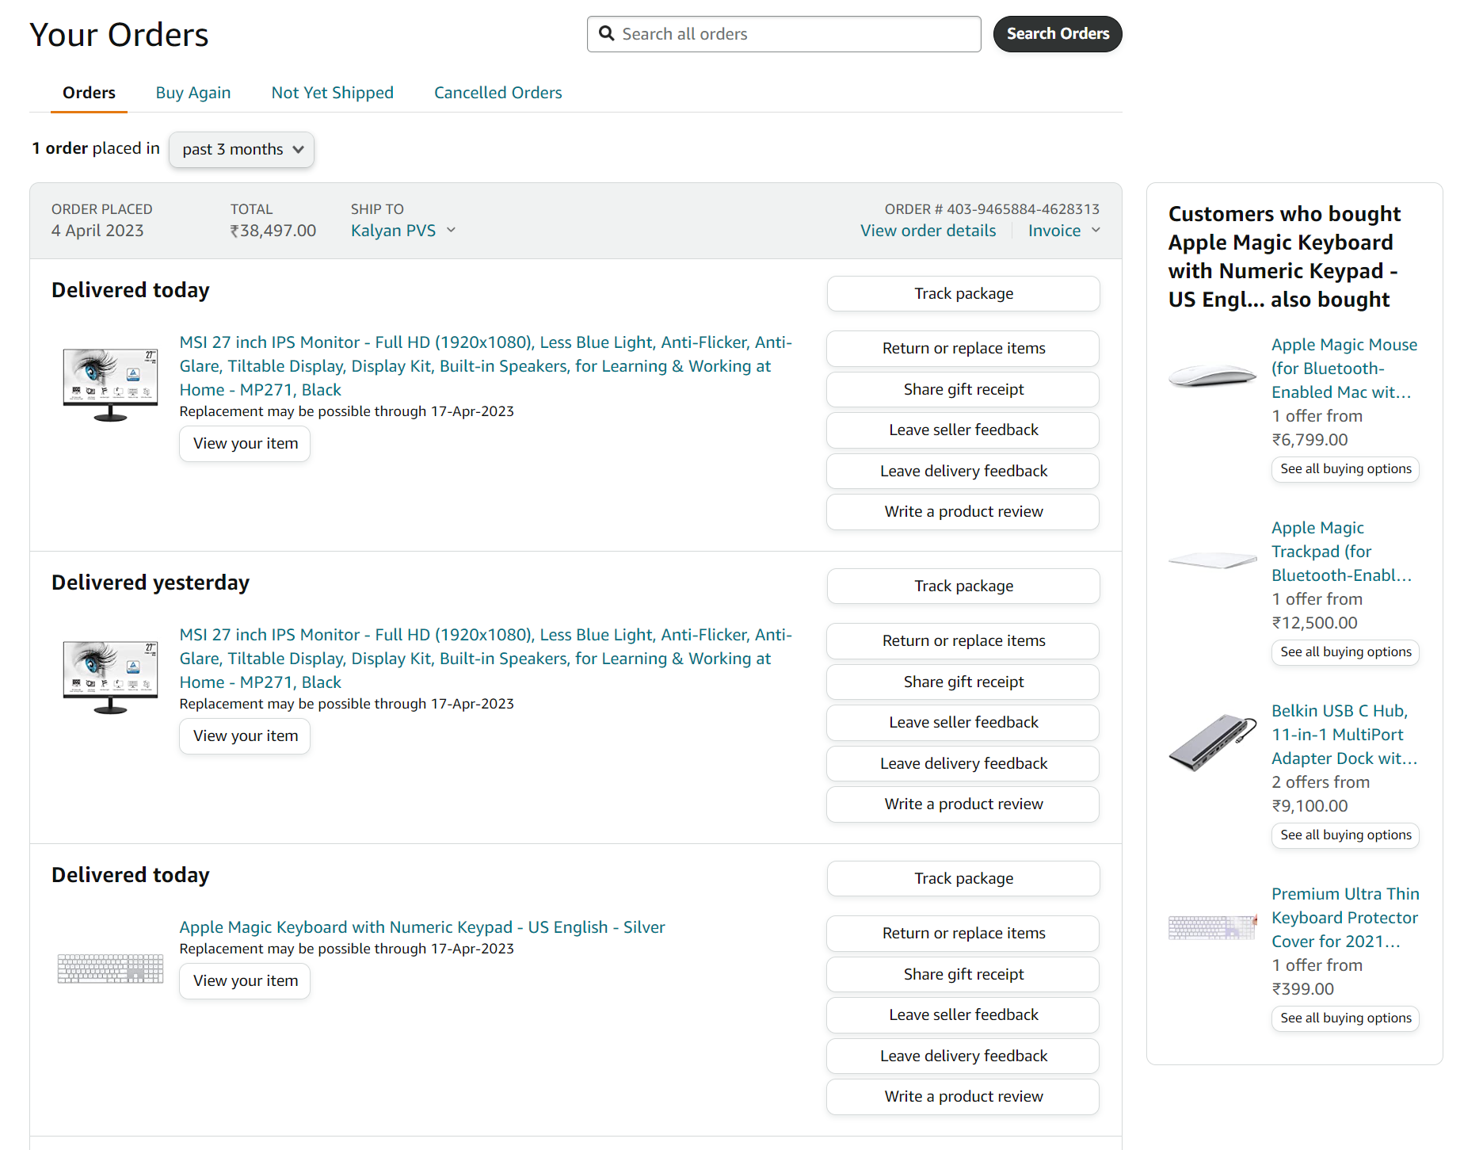
Task: Open Premium Ultra Thin Keyboard Protector link
Action: click(1345, 918)
